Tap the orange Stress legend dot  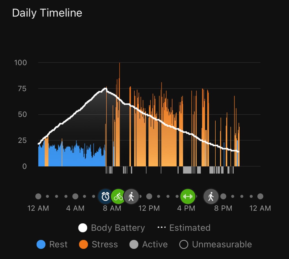coord(84,245)
